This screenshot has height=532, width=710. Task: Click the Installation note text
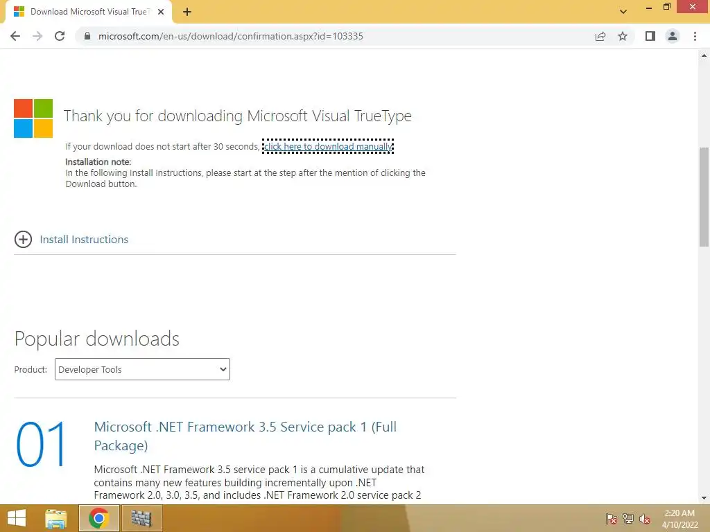pos(98,162)
